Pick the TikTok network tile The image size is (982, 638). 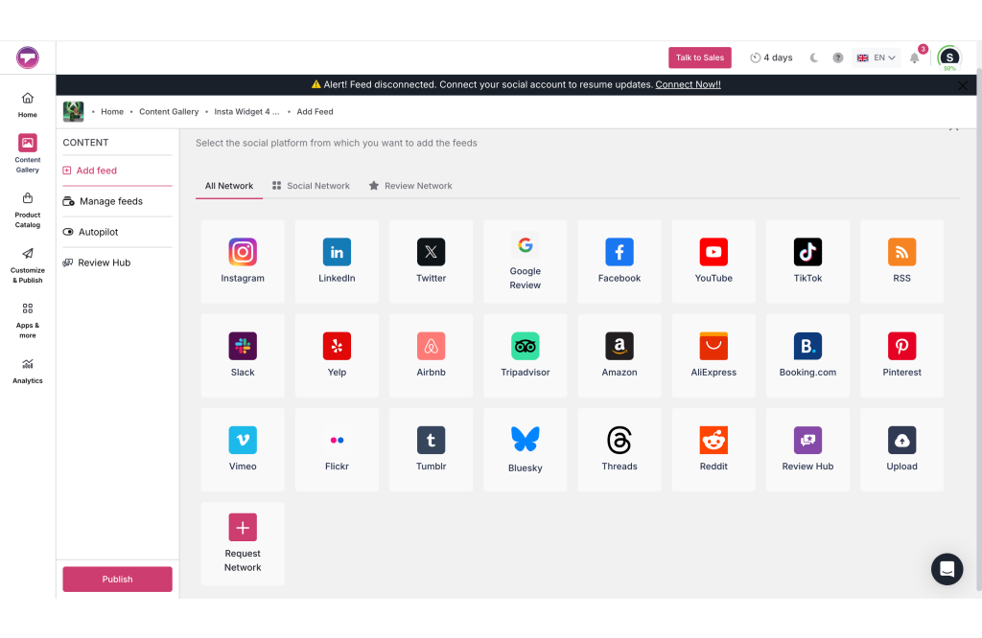click(x=807, y=262)
